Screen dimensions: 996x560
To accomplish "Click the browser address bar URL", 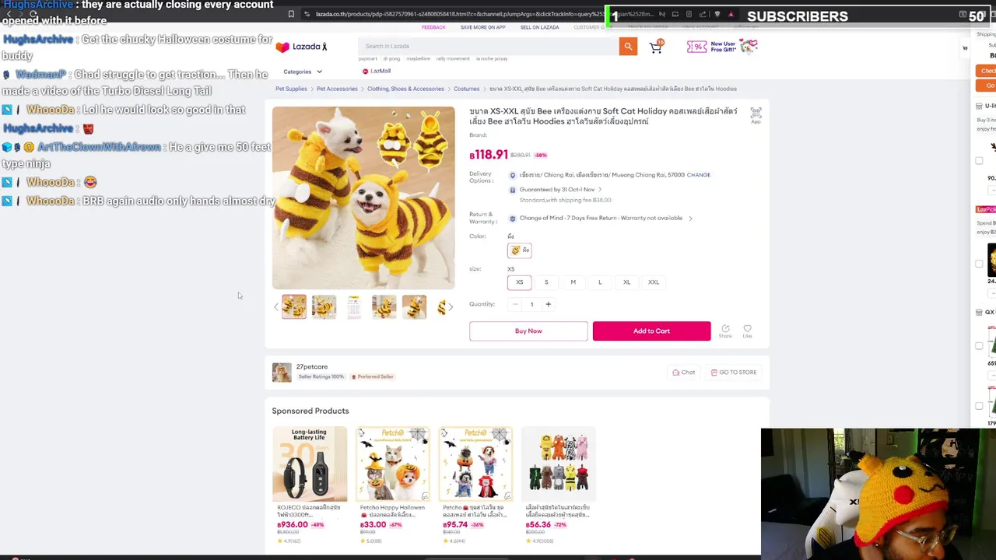I will (x=459, y=14).
